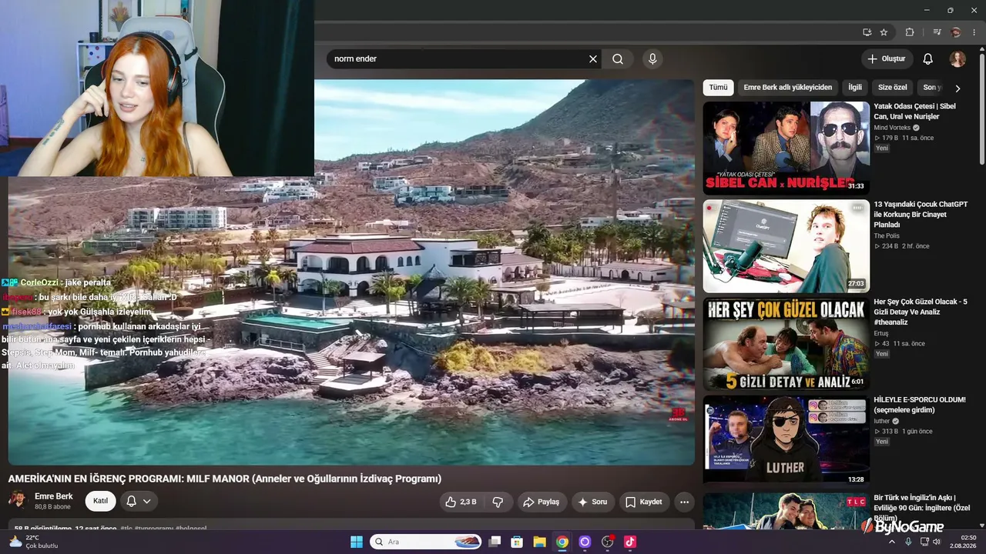Click the Soru ask button
The image size is (986, 554).
pyautogui.click(x=592, y=502)
